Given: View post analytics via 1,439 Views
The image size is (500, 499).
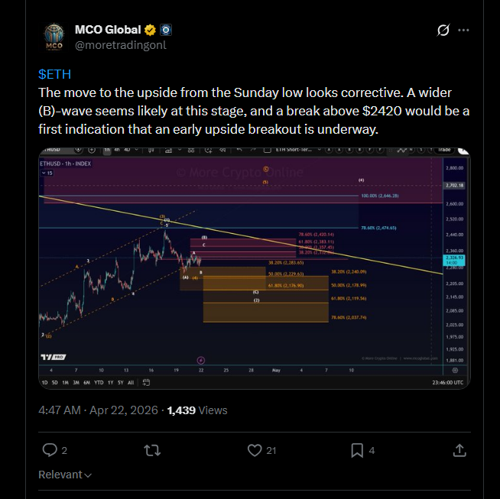Looking at the screenshot, I should click(197, 410).
